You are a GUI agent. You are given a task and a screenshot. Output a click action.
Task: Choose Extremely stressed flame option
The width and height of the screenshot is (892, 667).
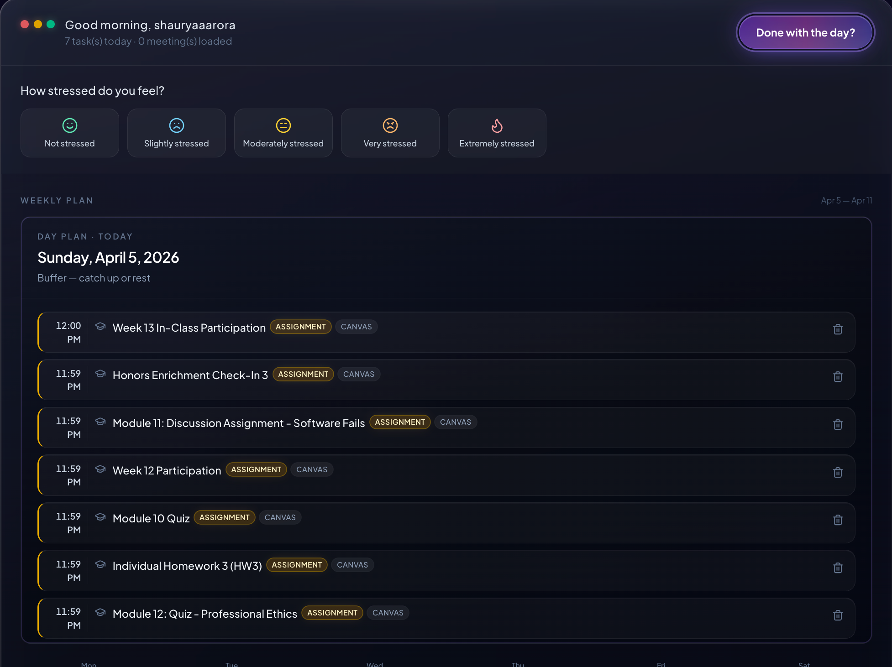point(497,133)
